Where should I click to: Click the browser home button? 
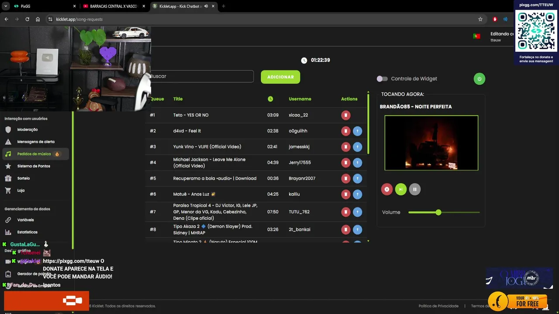tap(38, 19)
